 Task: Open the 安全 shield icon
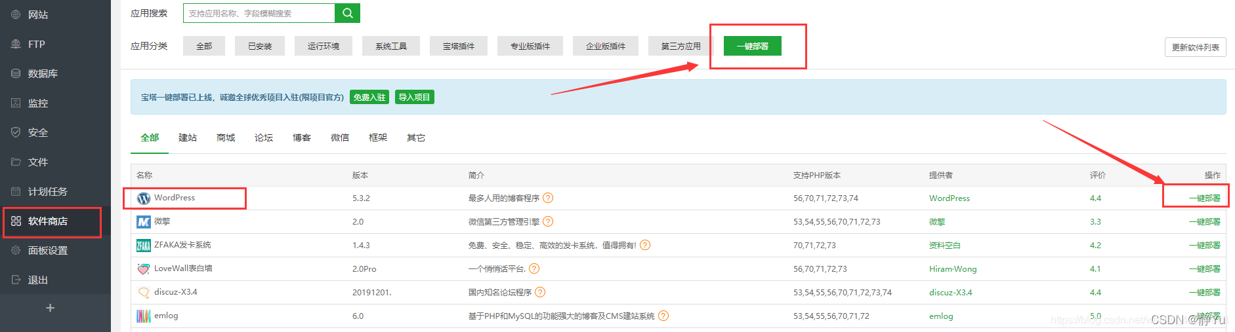[16, 132]
